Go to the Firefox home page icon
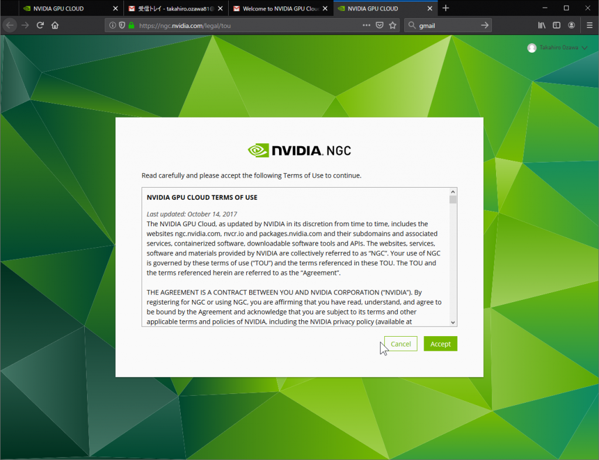Image resolution: width=599 pixels, height=460 pixels. [55, 25]
